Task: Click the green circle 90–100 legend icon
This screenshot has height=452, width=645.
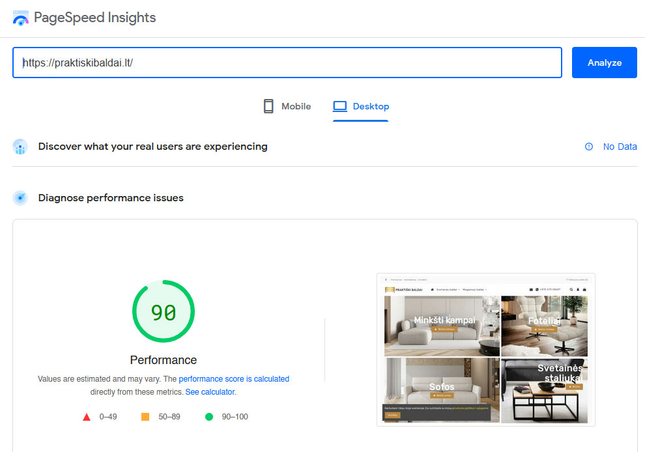Action: (x=209, y=417)
